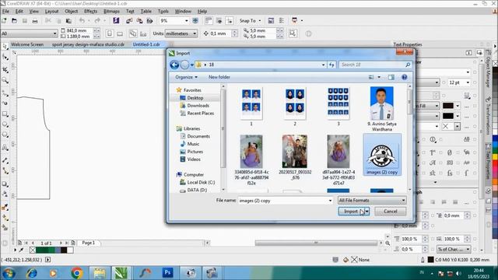Select the Ellipse tool in toolbox

pos(5,124)
